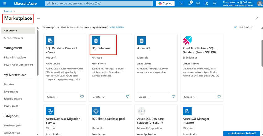263x136 pixels.
Task: Click the Azure SQL Managed Instance icon
Action: tap(187, 111)
